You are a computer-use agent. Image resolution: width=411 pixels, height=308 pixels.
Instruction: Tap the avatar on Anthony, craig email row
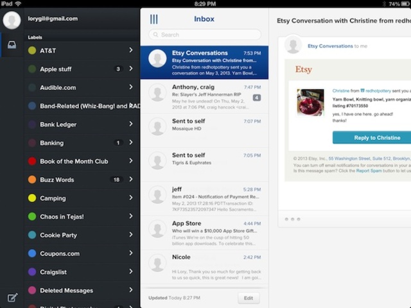coord(157,92)
